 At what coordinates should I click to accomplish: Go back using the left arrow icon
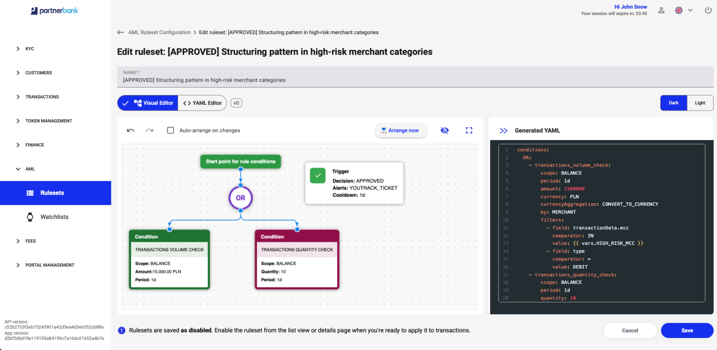click(121, 32)
